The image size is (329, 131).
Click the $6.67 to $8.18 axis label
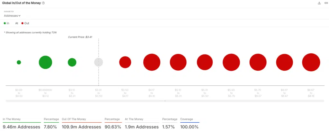(311, 93)
